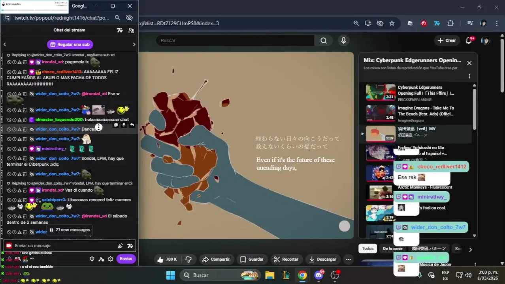Zoom icon in Twitch popout address bar

(117, 18)
